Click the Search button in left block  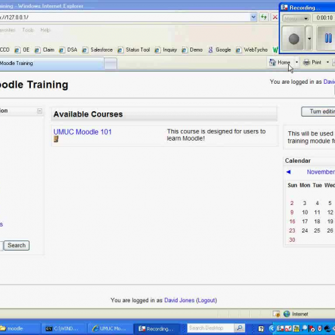click(17, 245)
